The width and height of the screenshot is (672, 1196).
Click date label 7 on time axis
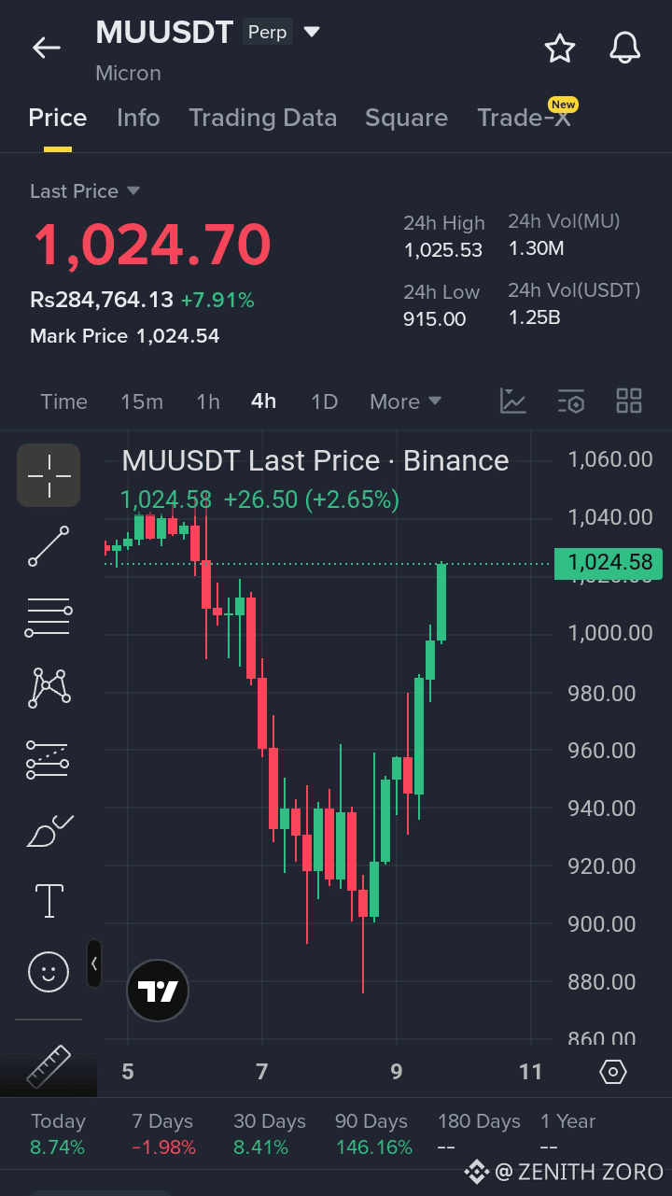(x=262, y=1072)
